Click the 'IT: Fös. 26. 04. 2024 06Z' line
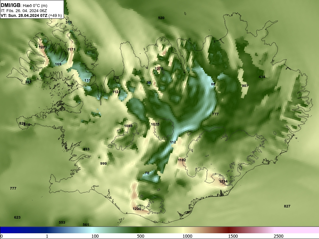 pyautogui.click(x=24, y=11)
